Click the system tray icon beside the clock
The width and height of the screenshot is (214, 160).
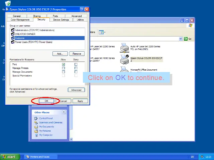202,157
